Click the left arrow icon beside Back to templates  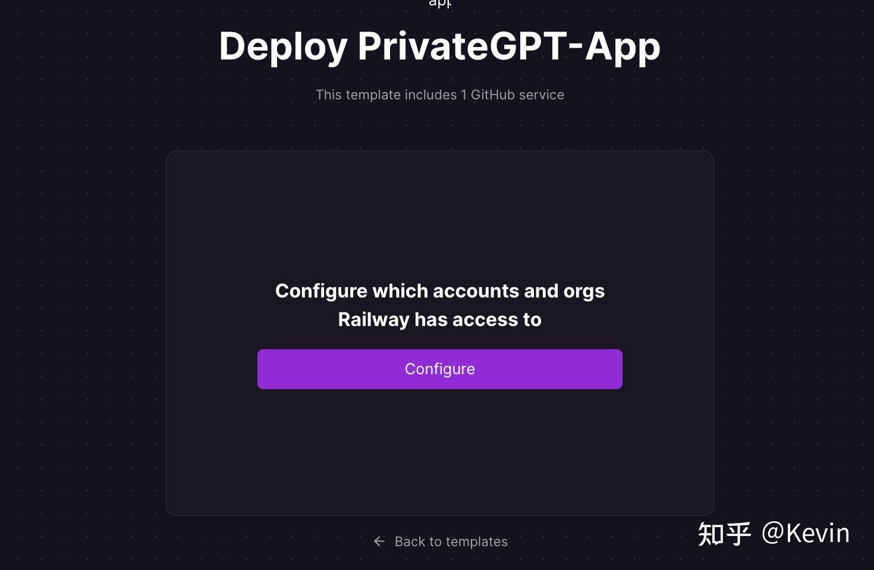379,541
